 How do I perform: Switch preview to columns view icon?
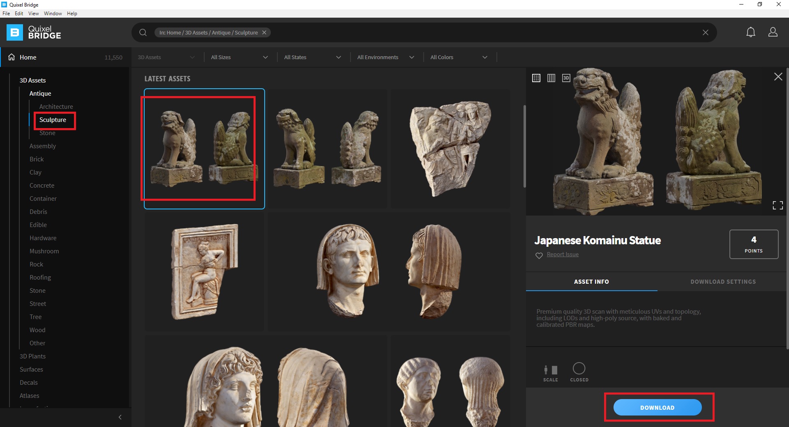click(x=551, y=78)
